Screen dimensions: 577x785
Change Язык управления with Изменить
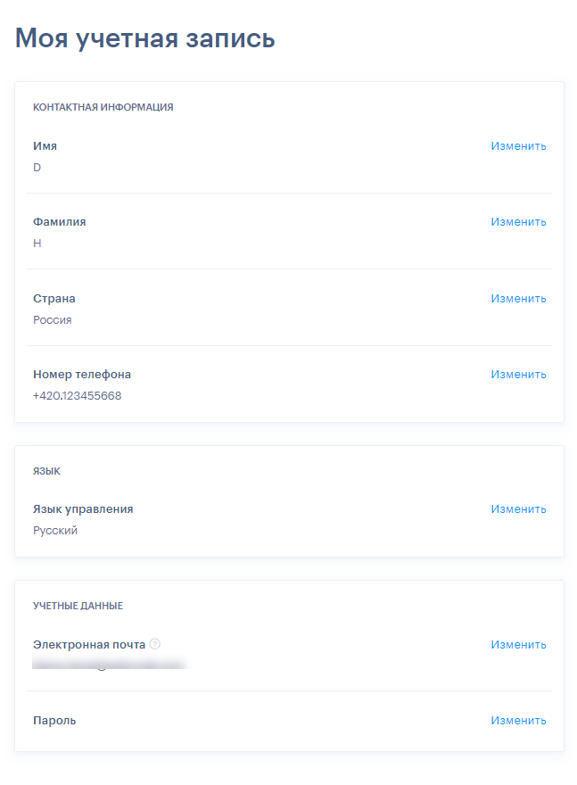pos(518,509)
